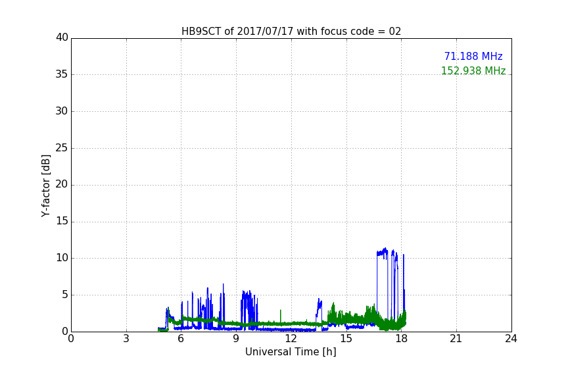Click the thin green spike between 11 and 12 h
The image size is (568, 379).
click(280, 316)
